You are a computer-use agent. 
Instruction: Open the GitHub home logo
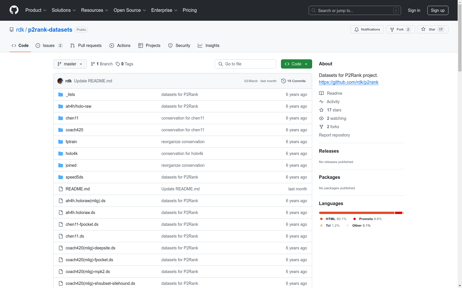(14, 10)
